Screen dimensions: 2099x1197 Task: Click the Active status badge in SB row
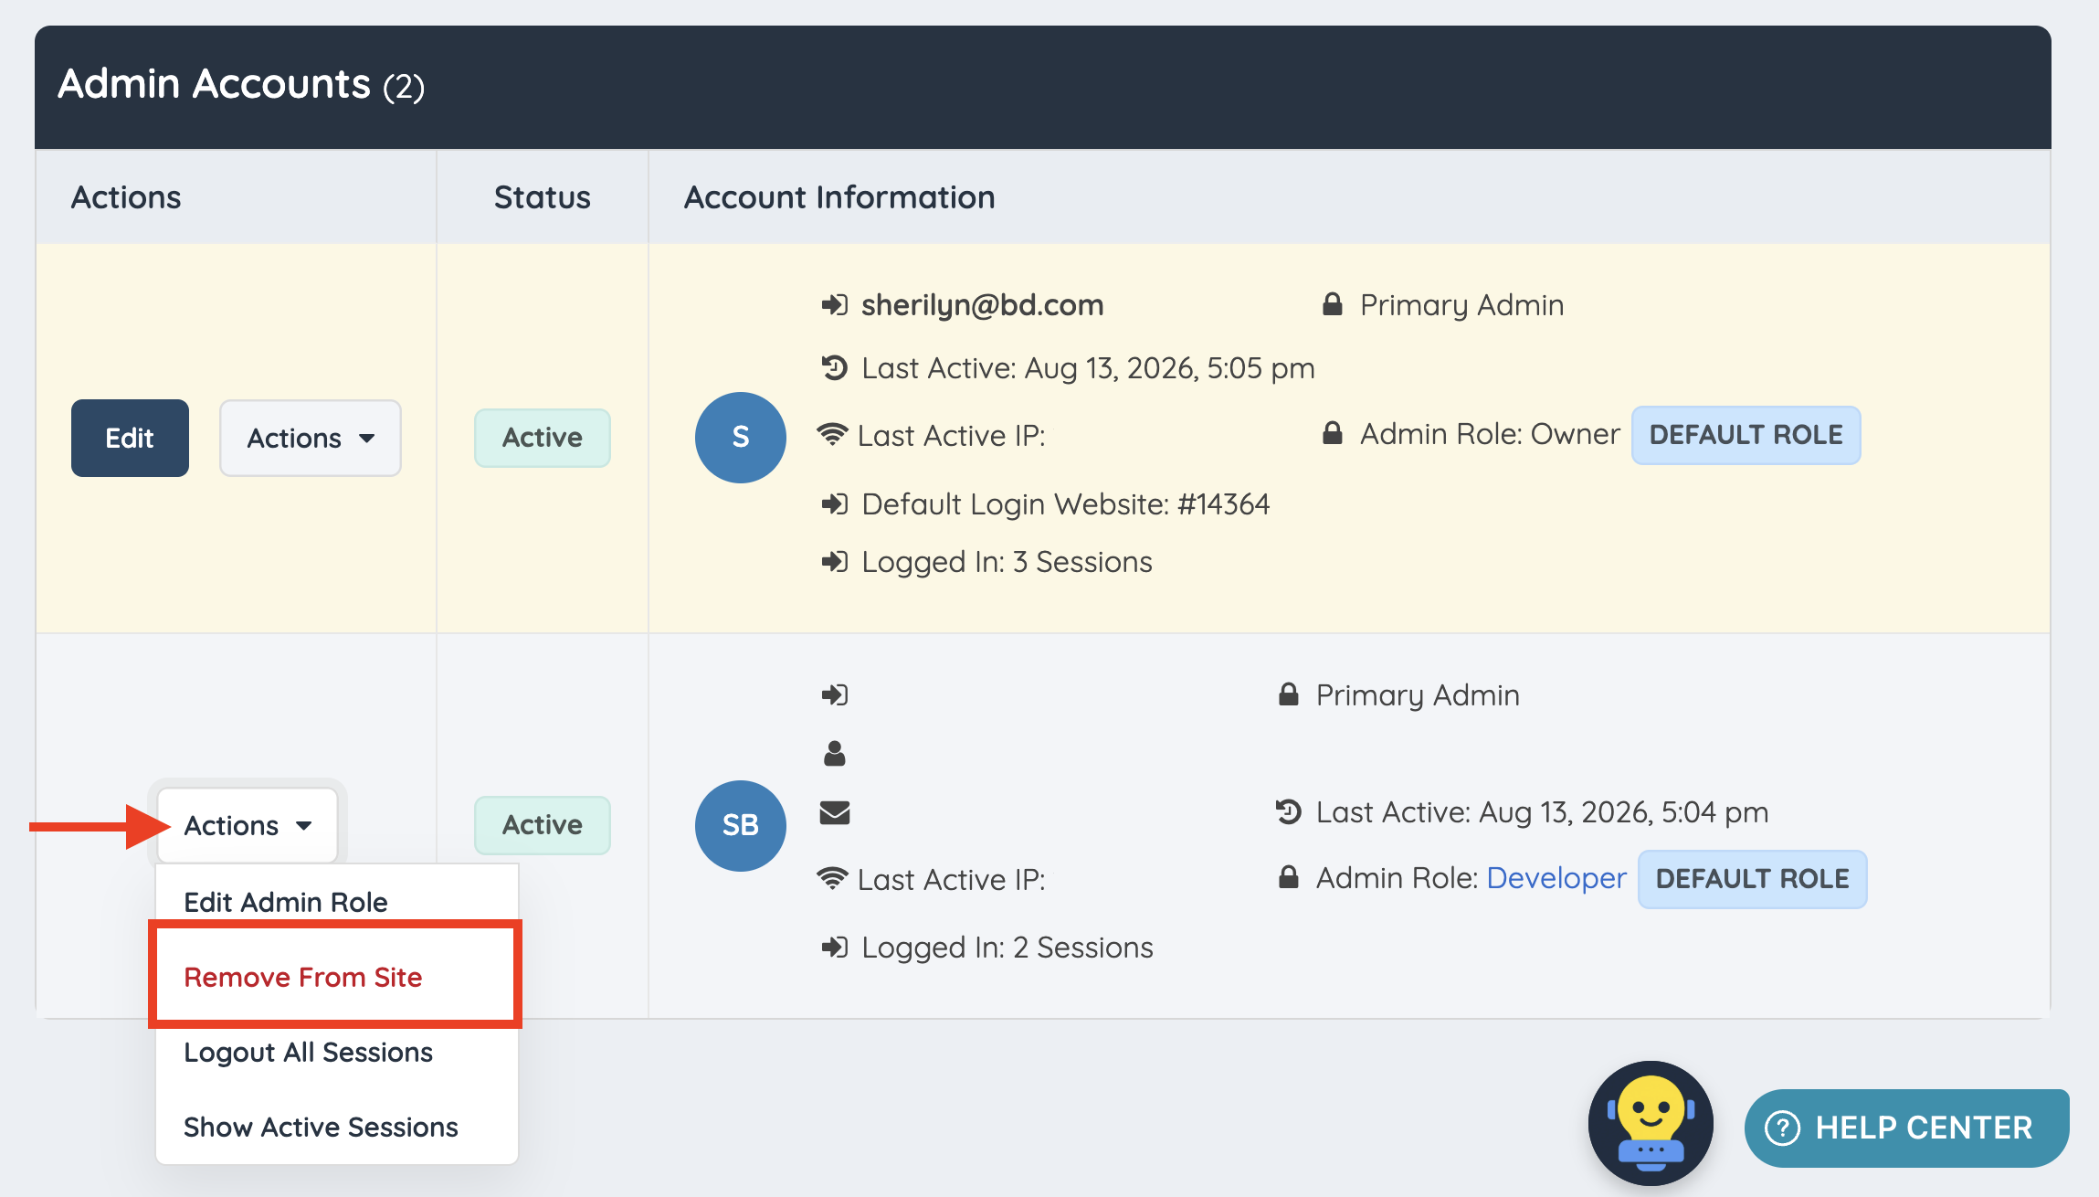[x=542, y=825]
